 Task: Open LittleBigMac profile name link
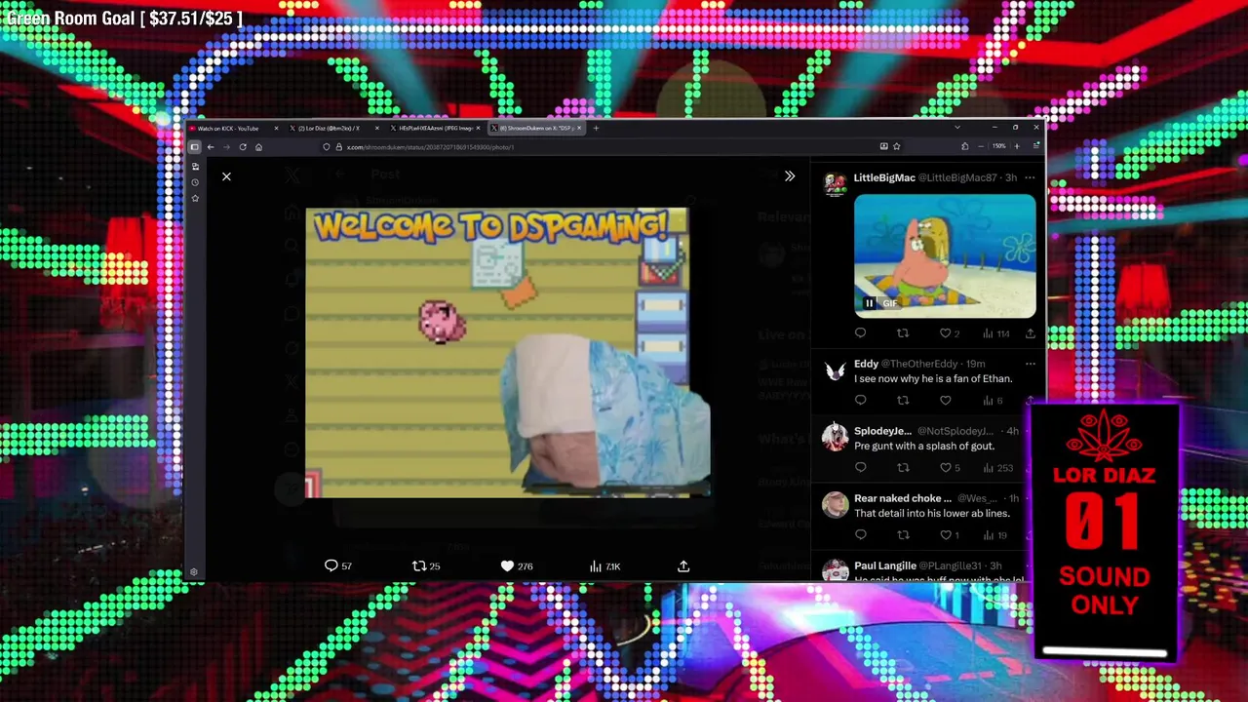[884, 177]
